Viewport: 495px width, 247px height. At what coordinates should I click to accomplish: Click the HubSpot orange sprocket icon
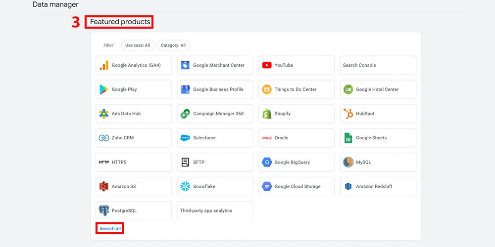348,114
